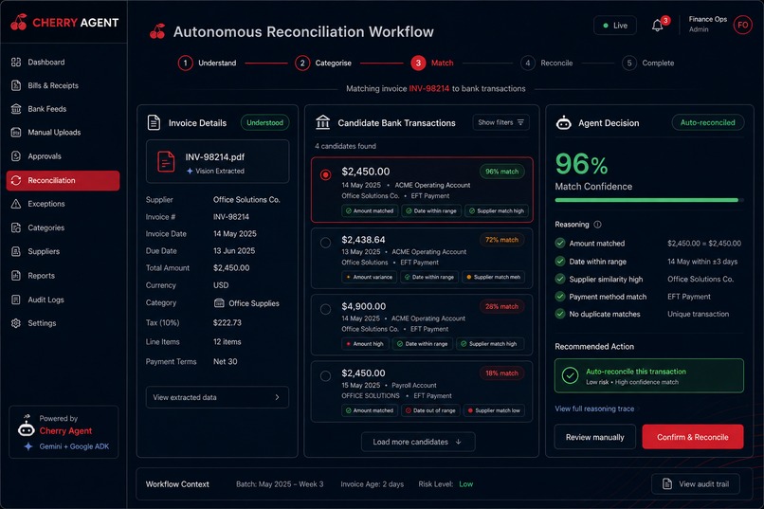
Task: Click the cherry icon beside workflow title
Action: coord(157,31)
